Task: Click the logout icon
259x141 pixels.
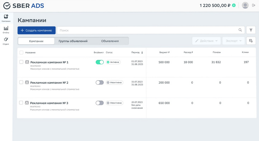Action: tap(254, 5)
